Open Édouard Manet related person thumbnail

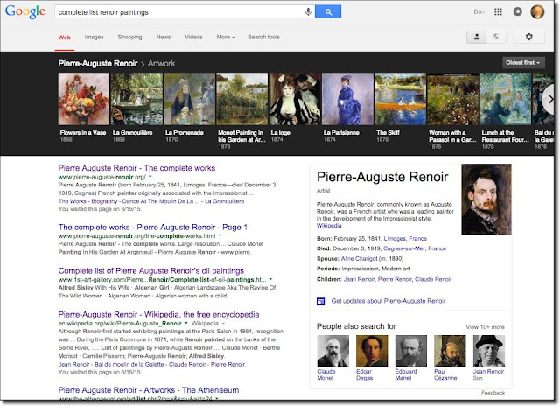click(x=410, y=351)
